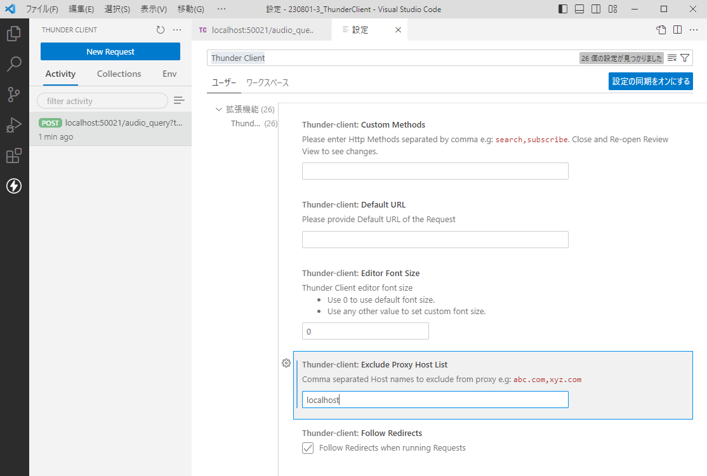Open the customize layout icon
707x476 pixels.
pyautogui.click(x=613, y=9)
